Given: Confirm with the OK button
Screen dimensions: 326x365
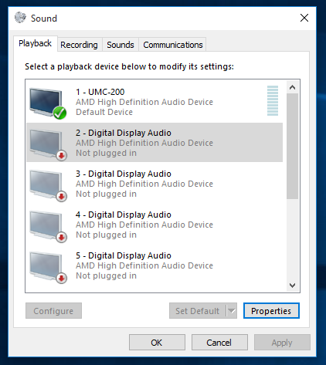Looking at the screenshot, I should (157, 343).
